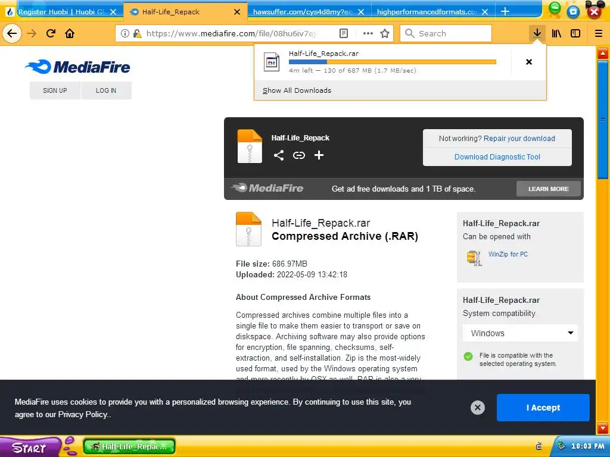Open the browser Home page
This screenshot has width=610, height=457.
(x=70, y=33)
